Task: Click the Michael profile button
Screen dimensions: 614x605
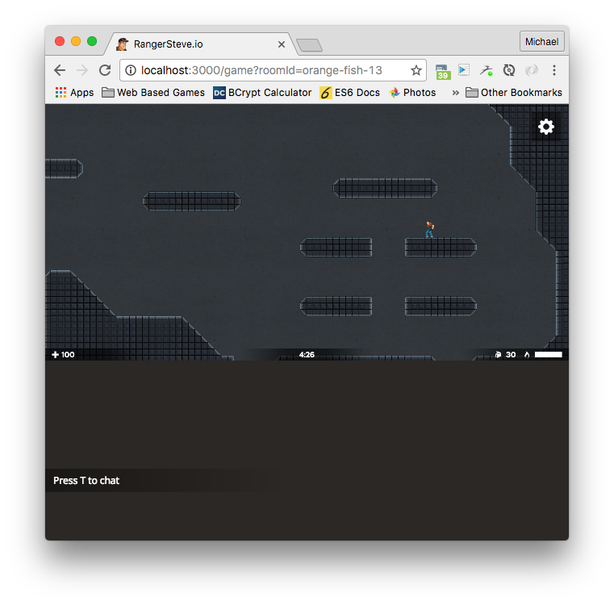Action: [x=541, y=41]
